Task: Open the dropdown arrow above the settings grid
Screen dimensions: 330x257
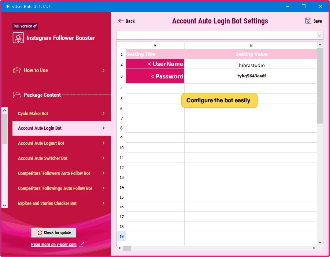Action: (x=319, y=36)
